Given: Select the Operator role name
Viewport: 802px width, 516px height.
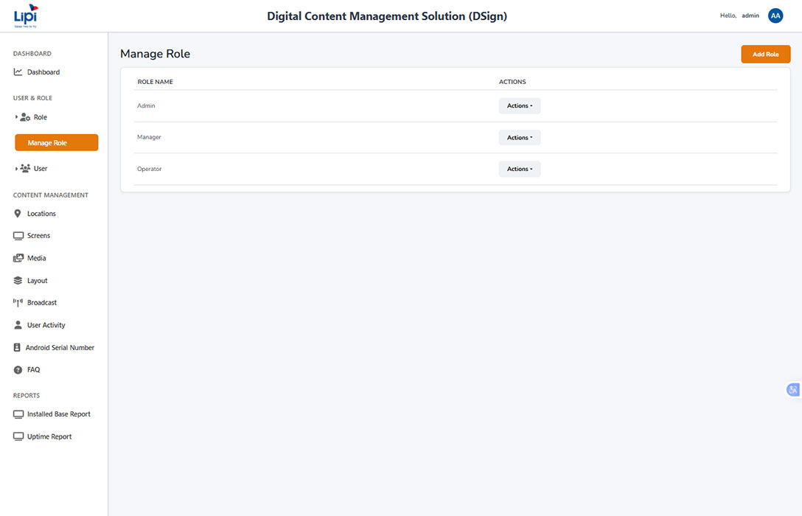Looking at the screenshot, I should pyautogui.click(x=150, y=169).
